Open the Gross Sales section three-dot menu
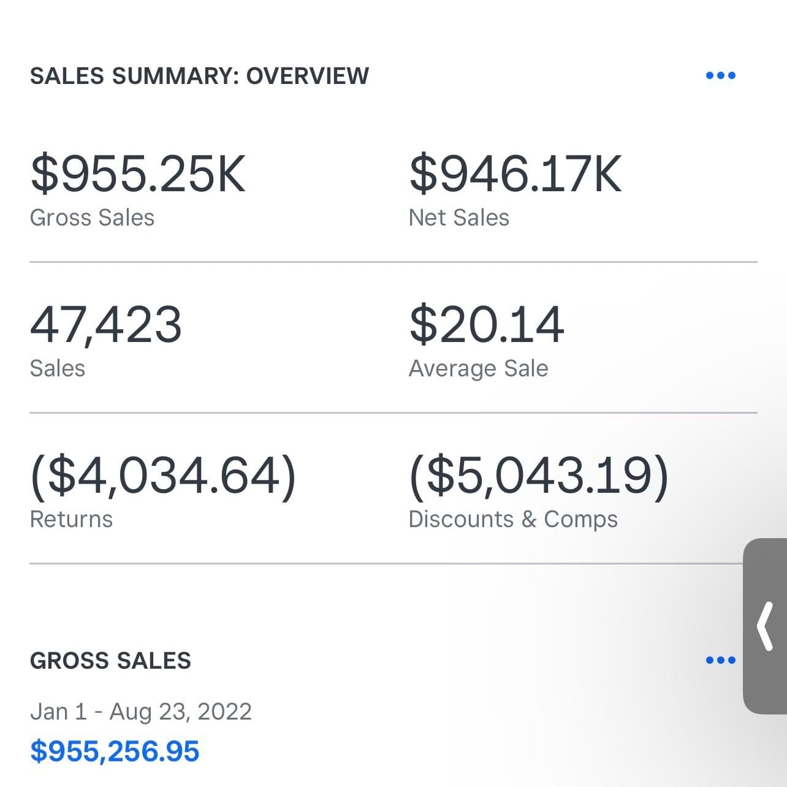 [720, 660]
